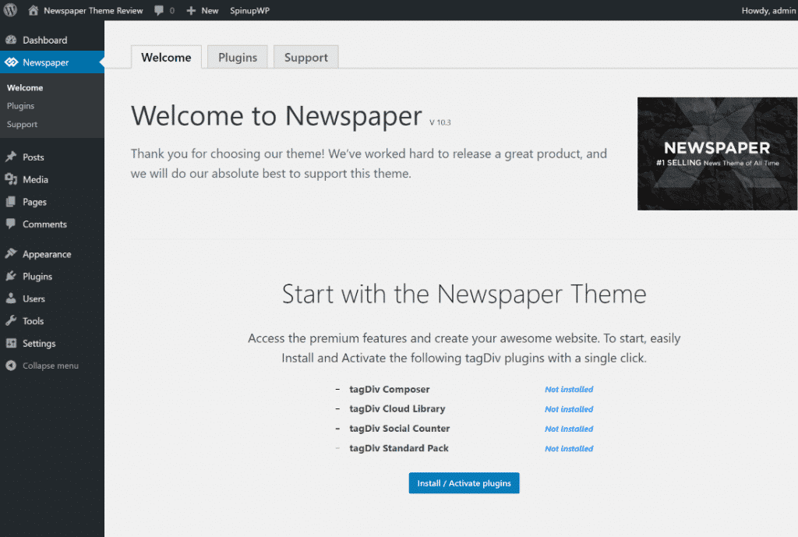Screen dimensions: 798x537
Task: Click the Media icon in sidebar
Action: coord(11,179)
